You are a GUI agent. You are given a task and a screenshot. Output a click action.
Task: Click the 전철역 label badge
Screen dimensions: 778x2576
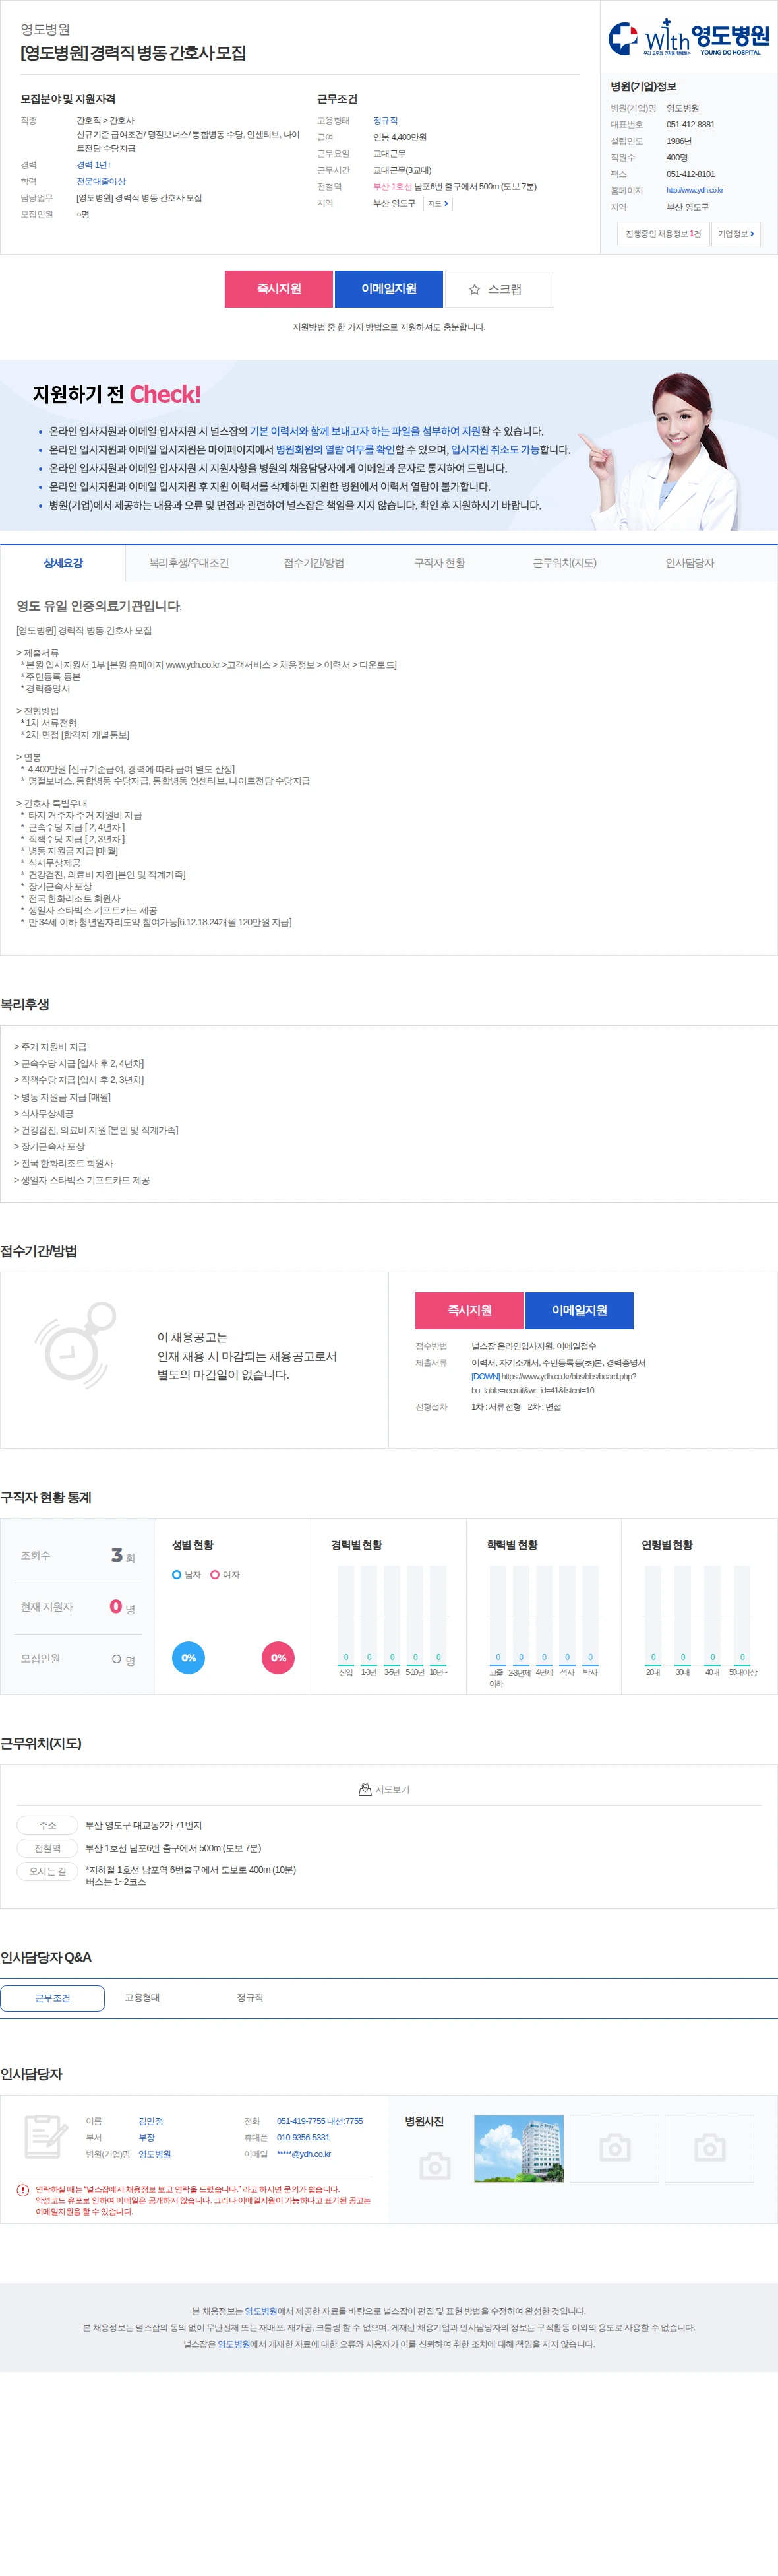click(x=47, y=1848)
